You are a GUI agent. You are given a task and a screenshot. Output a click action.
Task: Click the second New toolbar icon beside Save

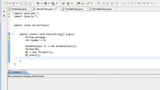coord(13,3)
